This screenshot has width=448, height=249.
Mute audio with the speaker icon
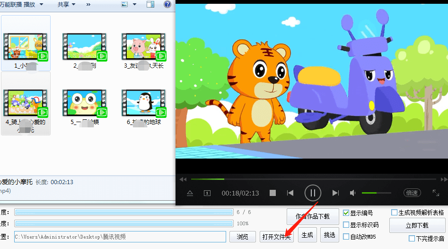click(x=352, y=193)
